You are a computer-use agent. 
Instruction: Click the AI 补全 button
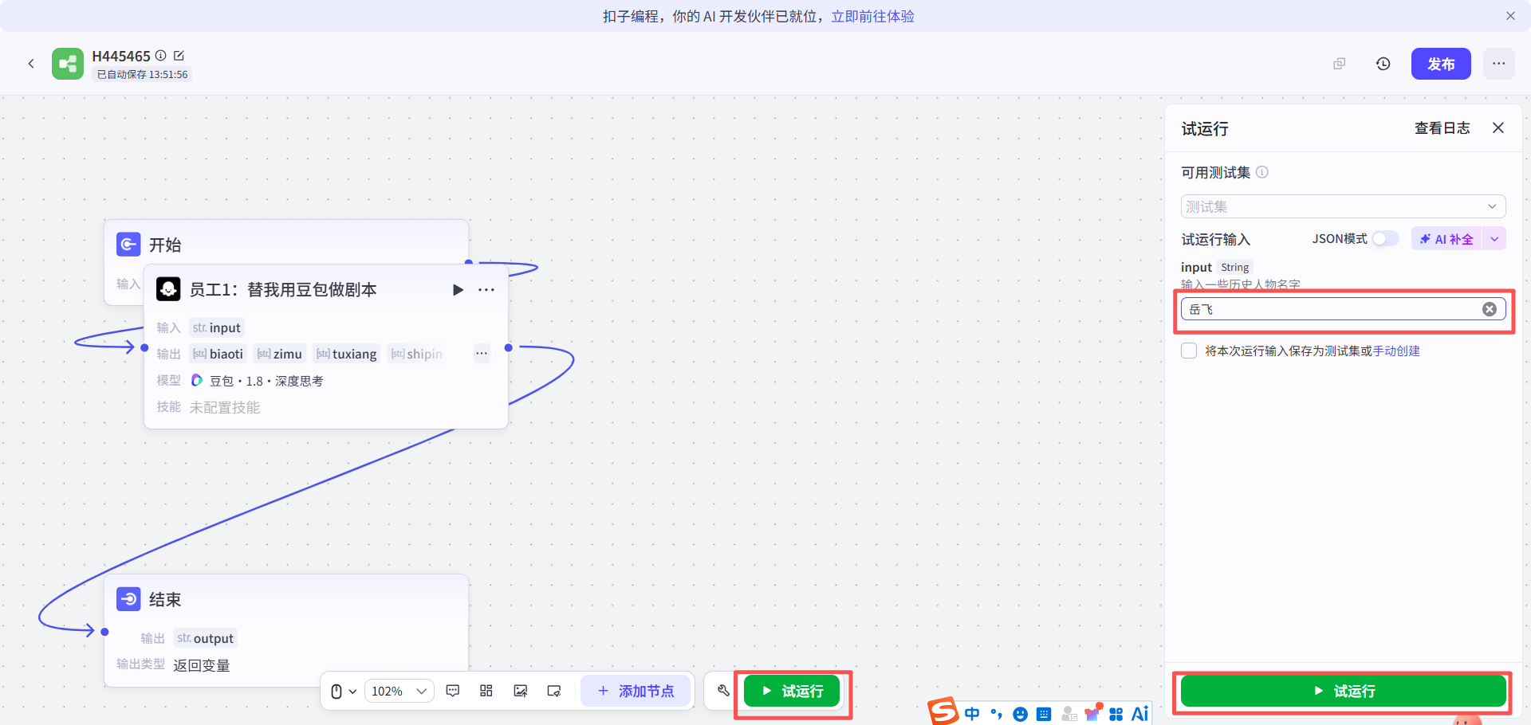click(x=1446, y=239)
